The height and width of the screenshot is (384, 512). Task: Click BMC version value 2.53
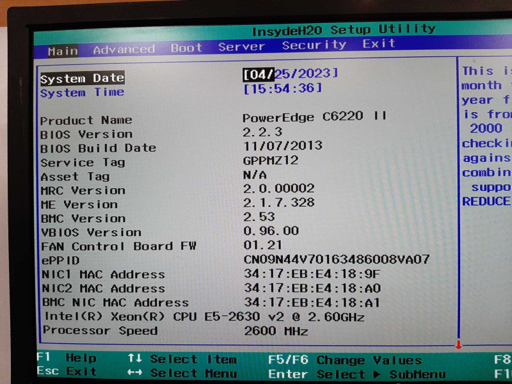click(259, 217)
